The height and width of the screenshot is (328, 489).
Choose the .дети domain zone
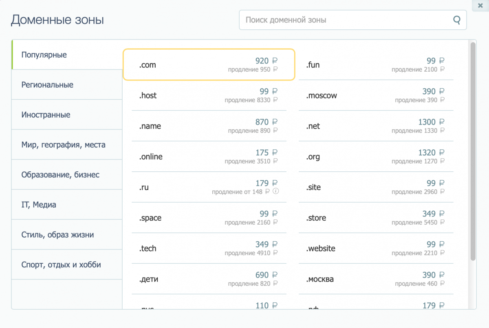209,279
